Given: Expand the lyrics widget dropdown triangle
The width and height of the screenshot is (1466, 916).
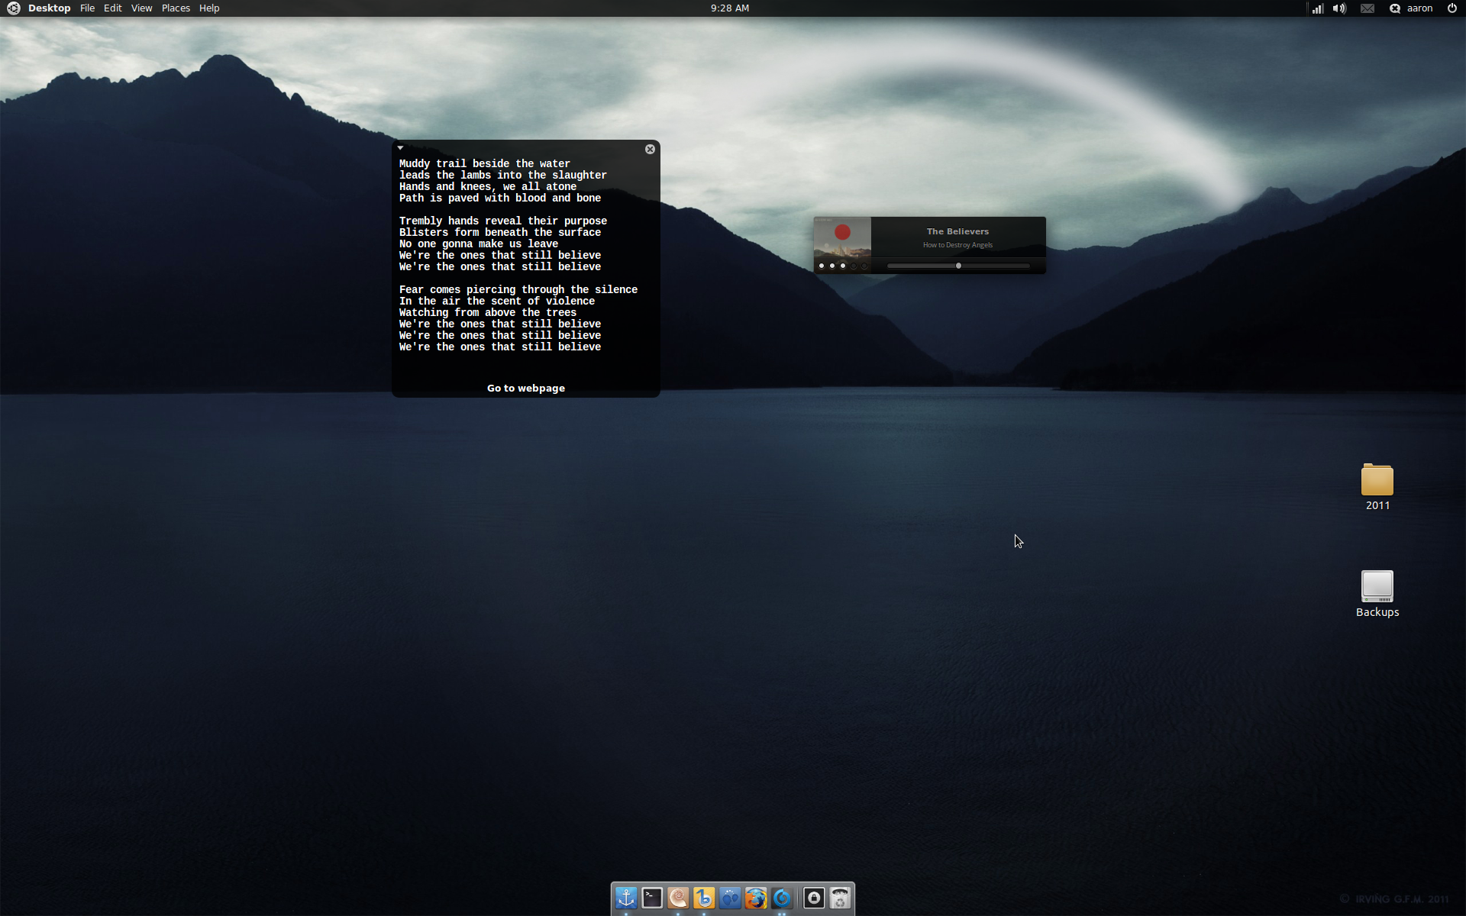Looking at the screenshot, I should point(400,148).
